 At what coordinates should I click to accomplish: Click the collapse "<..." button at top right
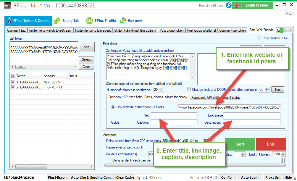pyautogui.click(x=289, y=13)
